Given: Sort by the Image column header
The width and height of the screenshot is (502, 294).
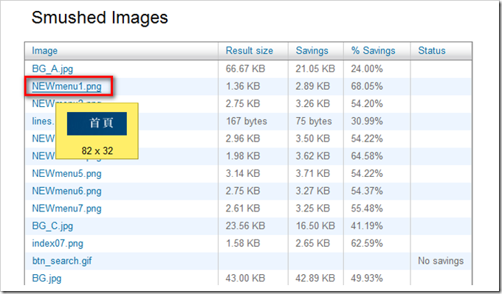Looking at the screenshot, I should (x=45, y=51).
